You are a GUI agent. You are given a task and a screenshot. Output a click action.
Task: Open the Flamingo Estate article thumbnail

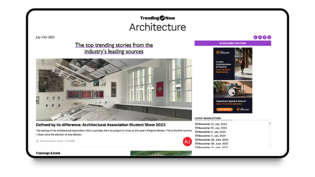pyautogui.click(x=161, y=153)
